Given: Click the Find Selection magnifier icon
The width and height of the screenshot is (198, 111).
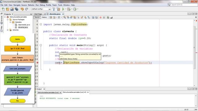Looking at the screenshot, I should [65, 17].
